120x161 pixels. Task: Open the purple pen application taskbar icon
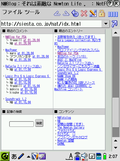click(42, 156)
